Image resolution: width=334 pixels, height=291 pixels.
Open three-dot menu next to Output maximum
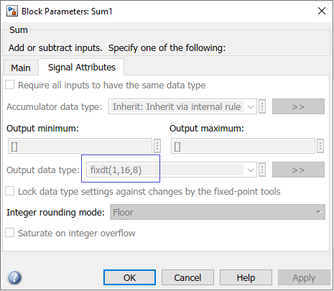pyautogui.click(x=320, y=146)
